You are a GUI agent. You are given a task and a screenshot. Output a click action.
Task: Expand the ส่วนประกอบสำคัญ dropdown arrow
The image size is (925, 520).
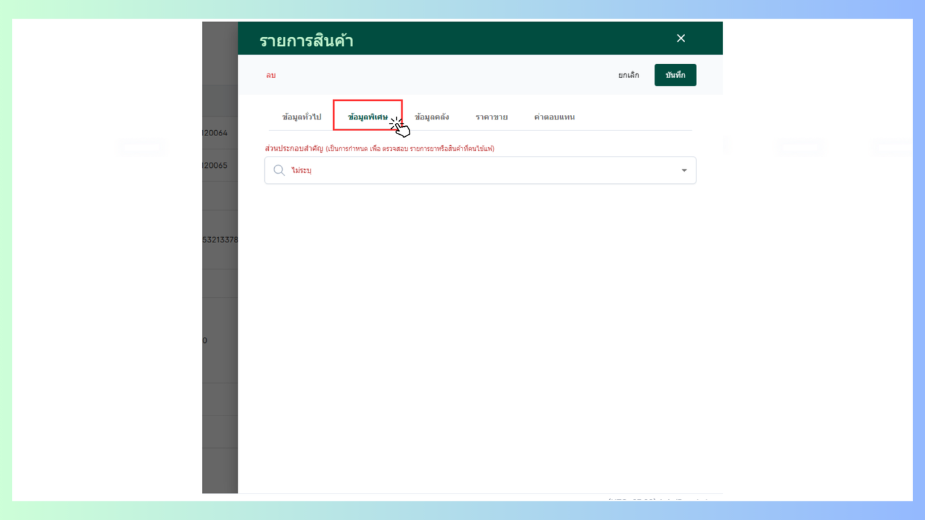pyautogui.click(x=684, y=170)
